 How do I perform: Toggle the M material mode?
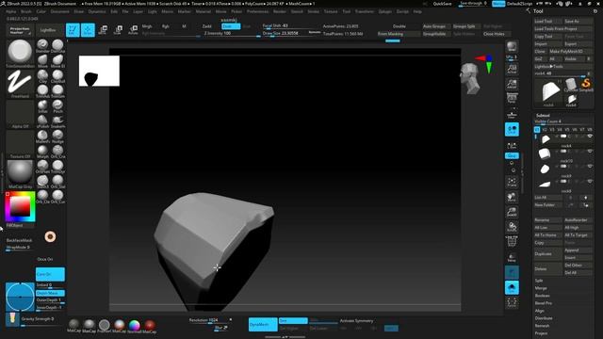184,26
